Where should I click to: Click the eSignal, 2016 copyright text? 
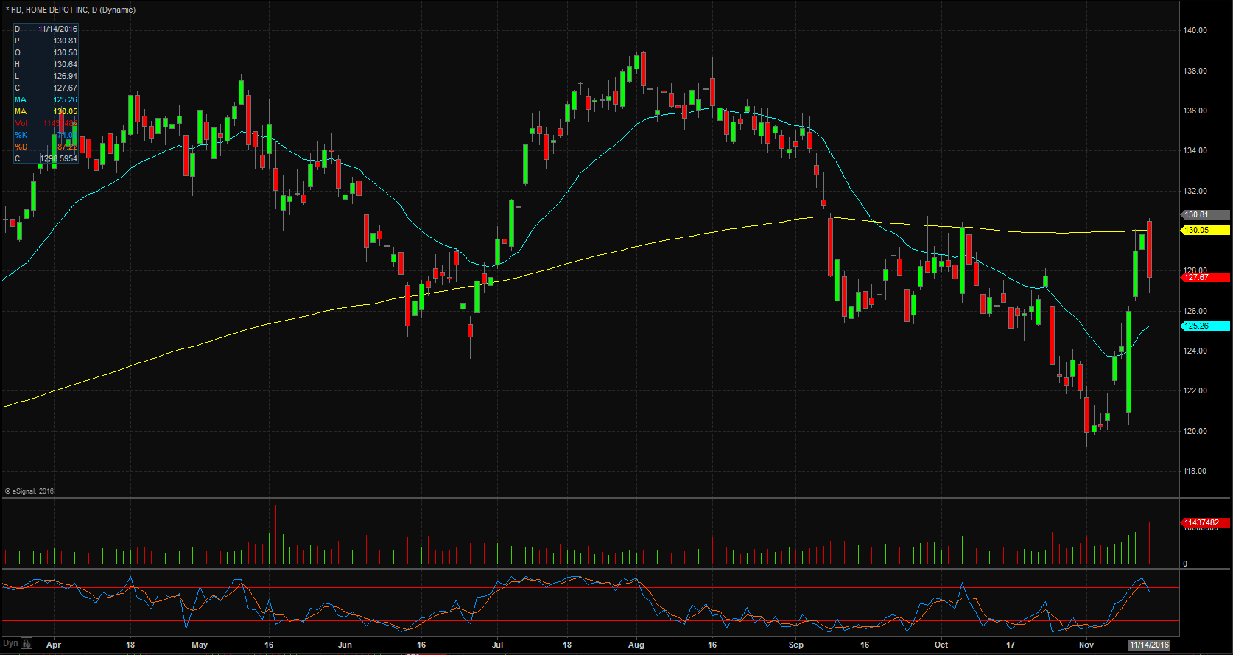(29, 491)
